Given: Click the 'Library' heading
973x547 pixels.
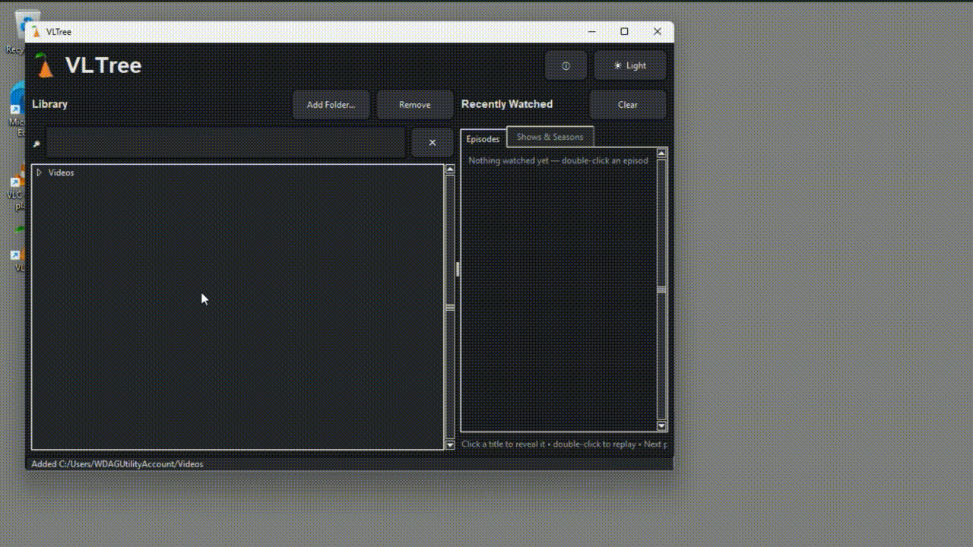Looking at the screenshot, I should [x=49, y=104].
